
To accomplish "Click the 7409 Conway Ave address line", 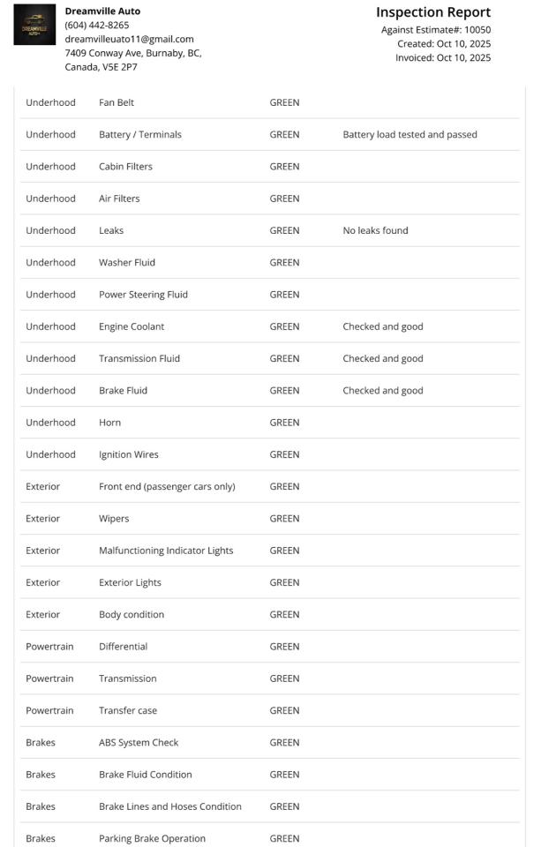I will (133, 53).
